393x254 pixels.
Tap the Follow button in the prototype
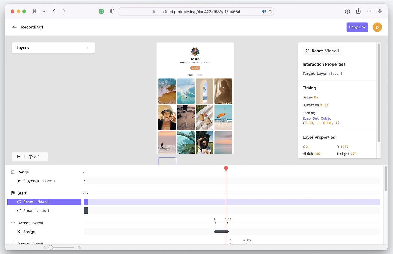pyautogui.click(x=195, y=68)
